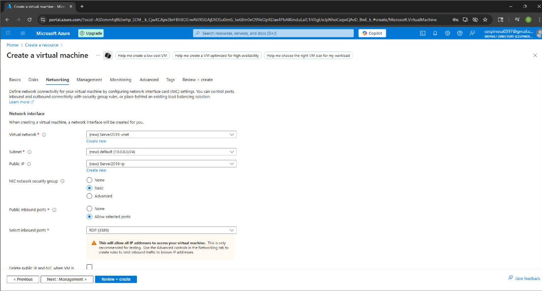Open portal settings gear icon

tap(447, 33)
